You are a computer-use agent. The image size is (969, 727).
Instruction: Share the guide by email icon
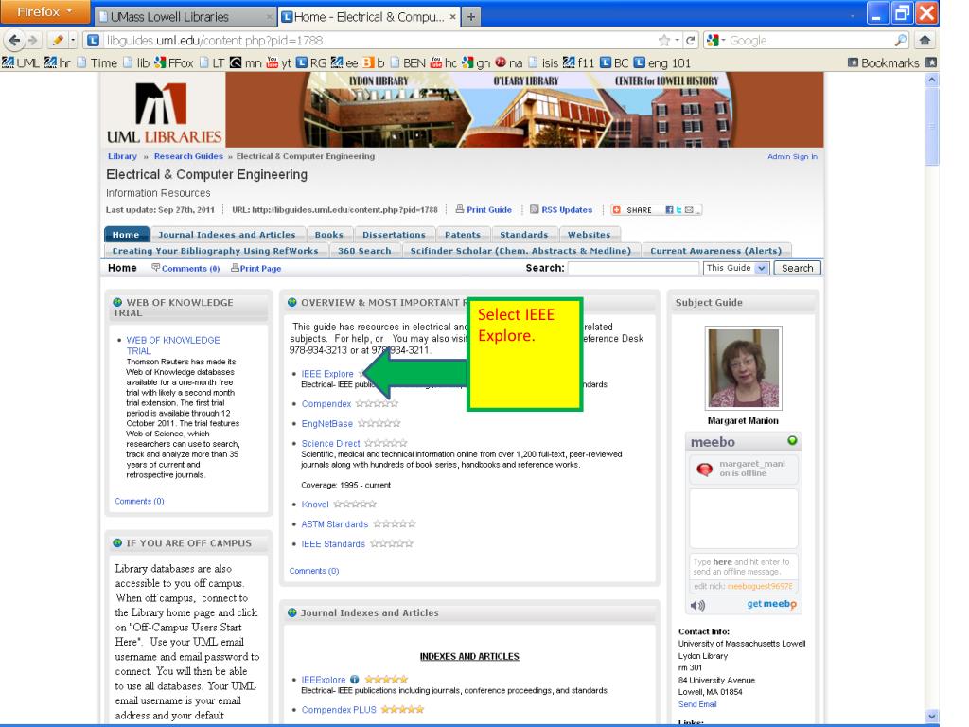(x=689, y=210)
